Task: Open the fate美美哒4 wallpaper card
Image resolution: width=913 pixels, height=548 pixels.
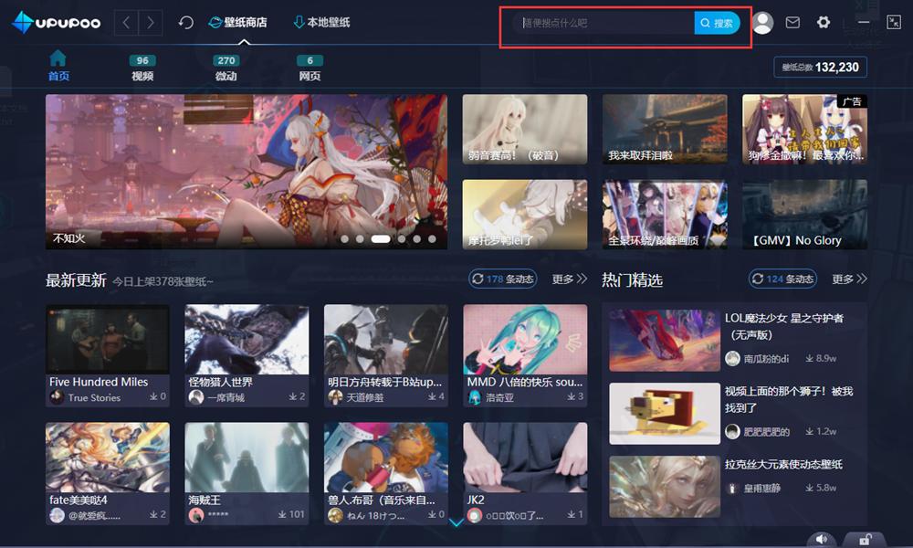Action: coord(108,473)
